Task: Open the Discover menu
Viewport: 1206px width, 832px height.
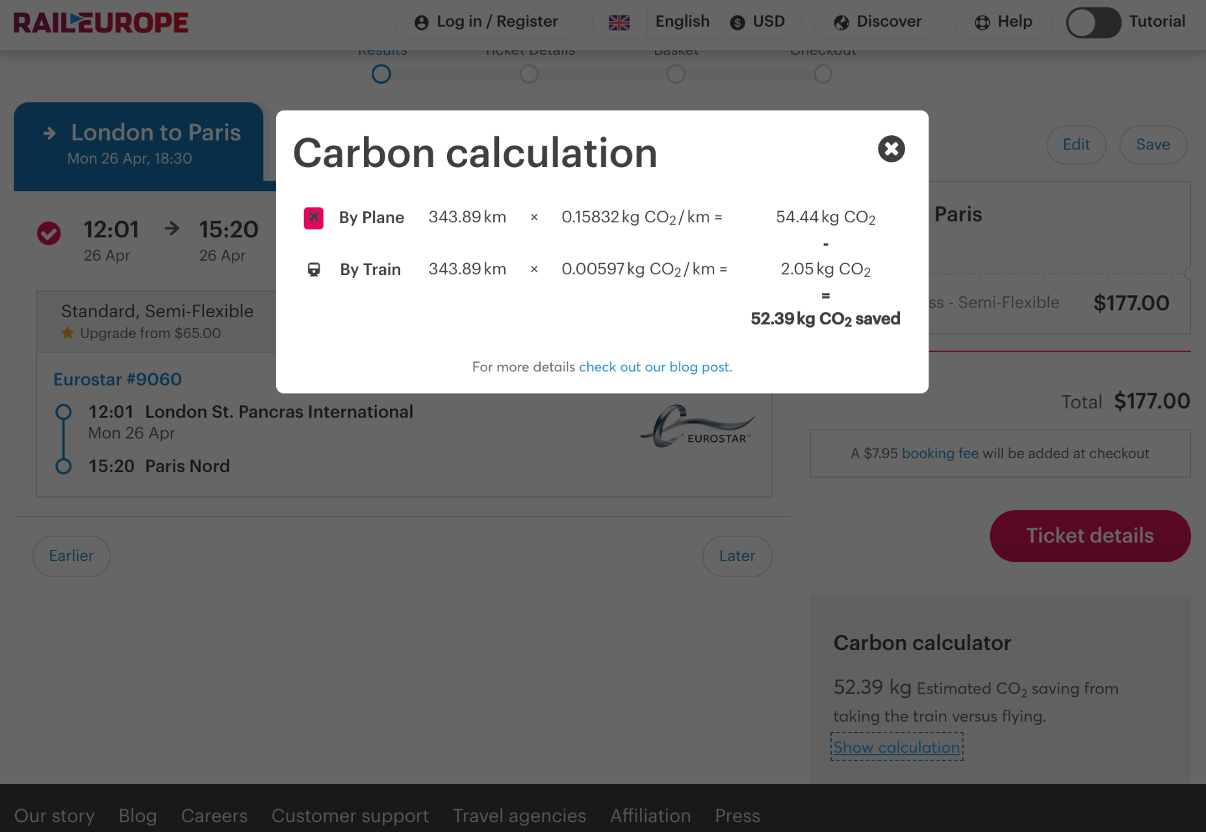Action: pyautogui.click(x=877, y=22)
